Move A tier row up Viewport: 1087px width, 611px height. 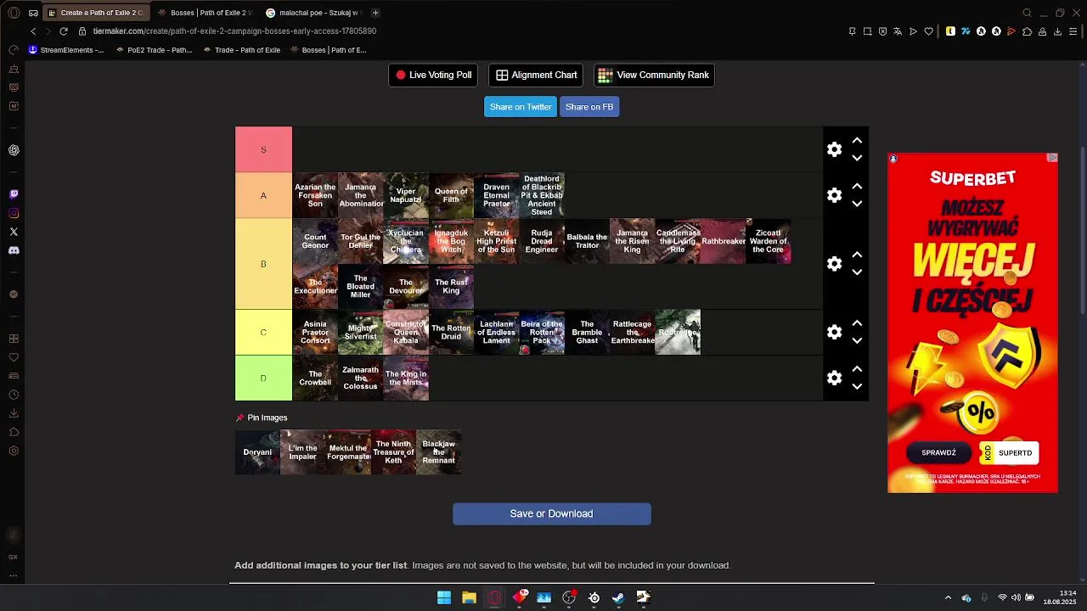pyautogui.click(x=857, y=186)
